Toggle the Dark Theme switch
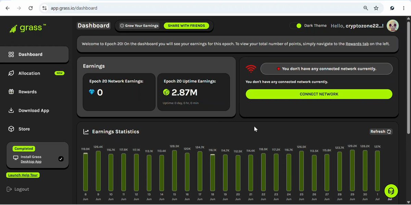This screenshot has height=205, width=411. pos(296,26)
